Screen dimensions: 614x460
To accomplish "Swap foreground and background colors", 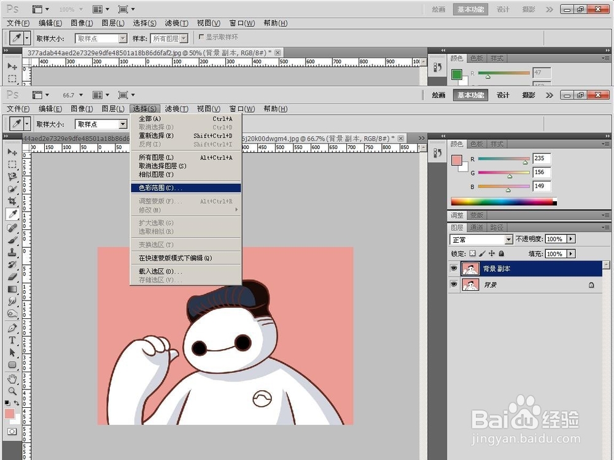I will coord(17,402).
